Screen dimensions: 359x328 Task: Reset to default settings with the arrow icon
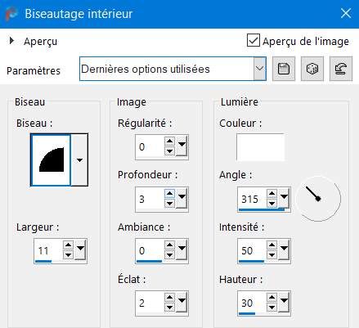coord(341,69)
